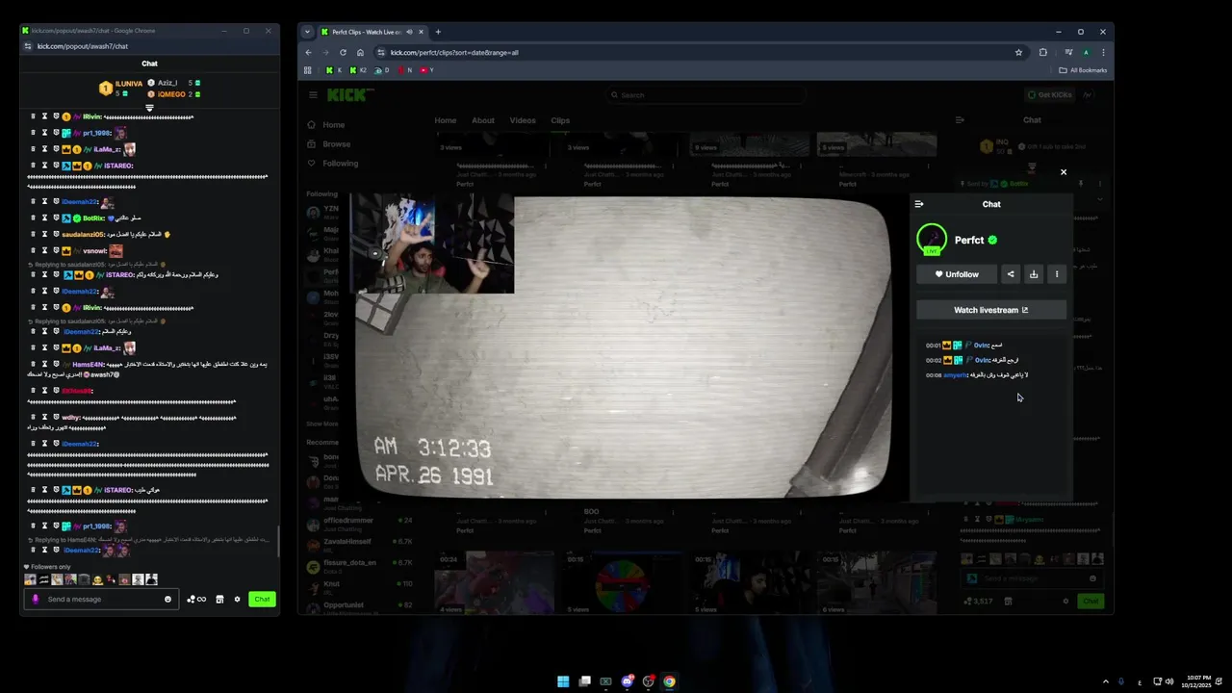Viewport: 1232px width, 693px height.
Task: Open taskbar volume control
Action: pyautogui.click(x=1169, y=681)
